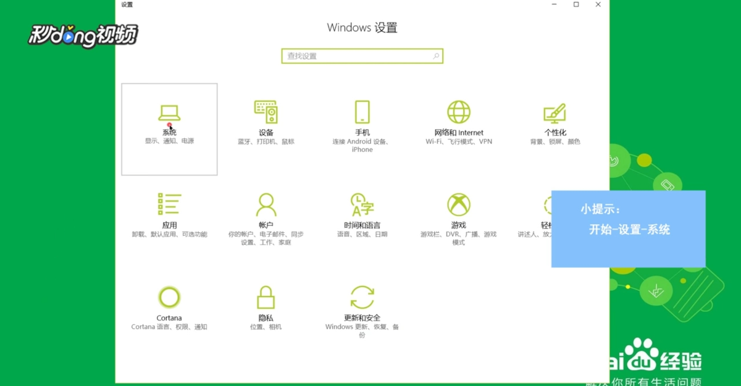Open the 更新和安全 refresh arrows icon
Viewport: 741px width, 386px height.
click(362, 297)
